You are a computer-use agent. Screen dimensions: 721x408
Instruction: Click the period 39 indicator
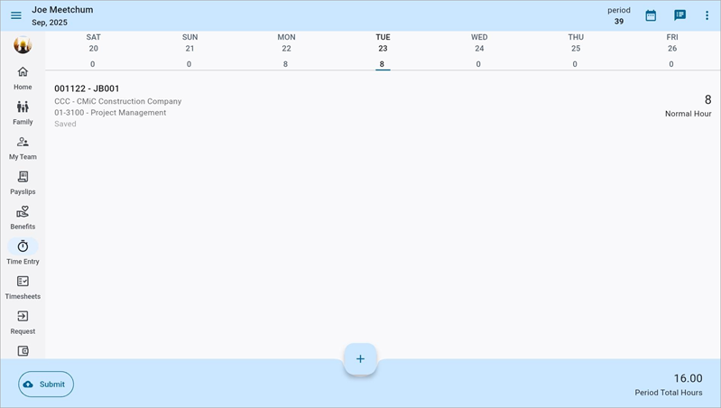pyautogui.click(x=619, y=15)
